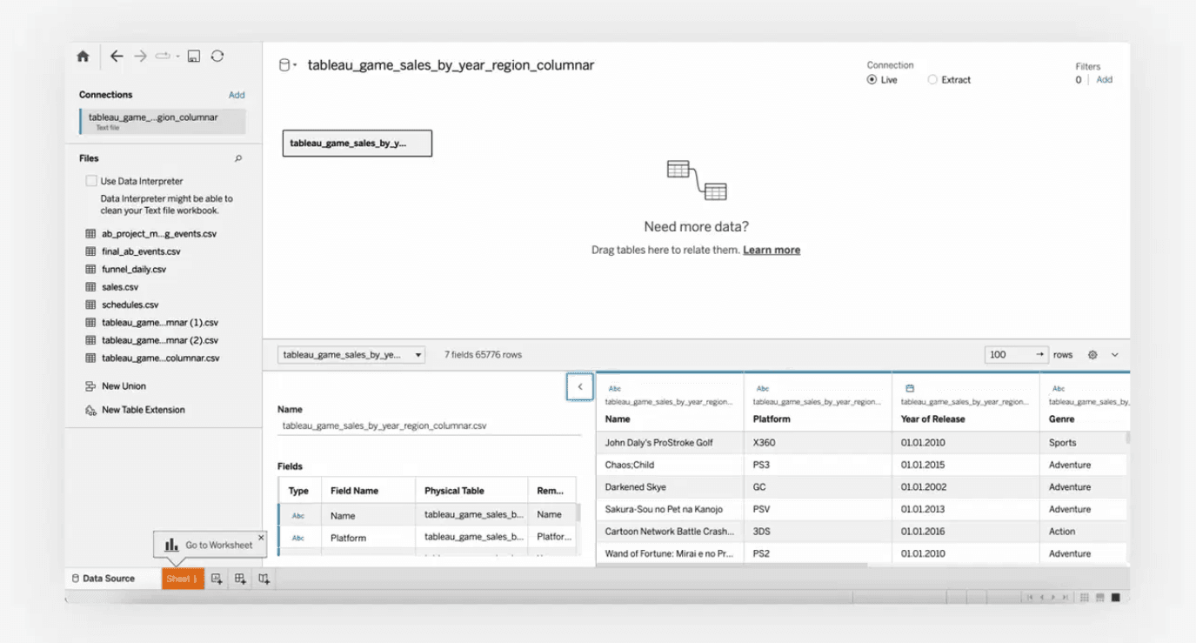Screen dimensions: 1196x643
Task: Switch to the Data Source tab
Action: coord(104,579)
